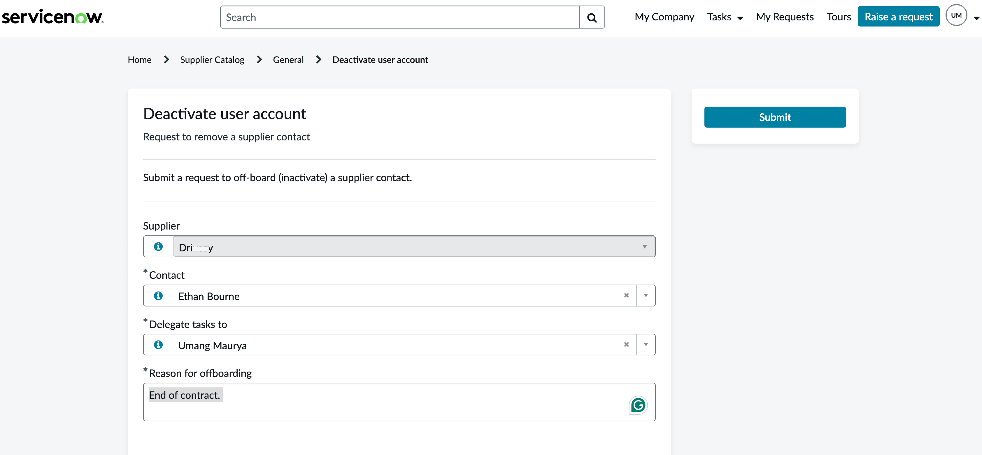Open the Supplier info icon

(x=158, y=247)
